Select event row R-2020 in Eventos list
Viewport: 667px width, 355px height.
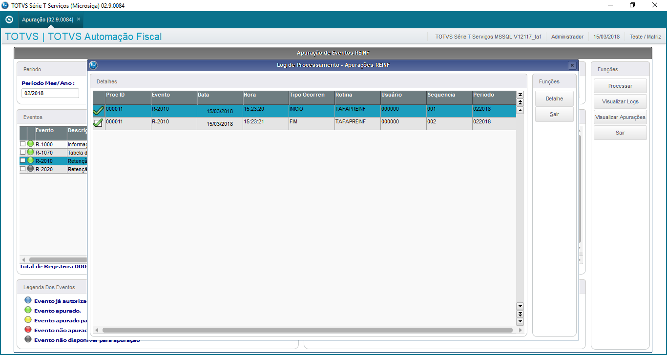(x=53, y=169)
